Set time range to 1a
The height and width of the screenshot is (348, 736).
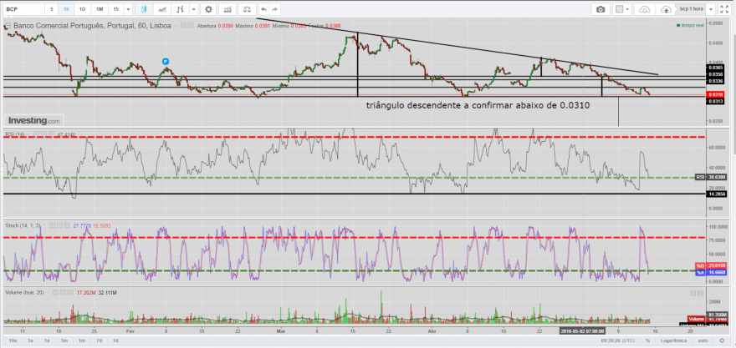[x=47, y=340]
